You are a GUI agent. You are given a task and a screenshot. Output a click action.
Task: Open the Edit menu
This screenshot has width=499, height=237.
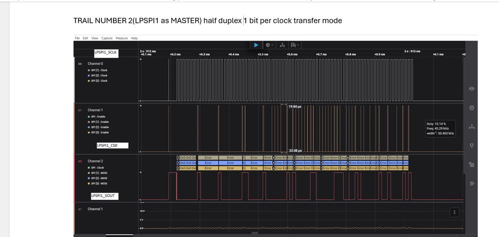[x=85, y=38]
